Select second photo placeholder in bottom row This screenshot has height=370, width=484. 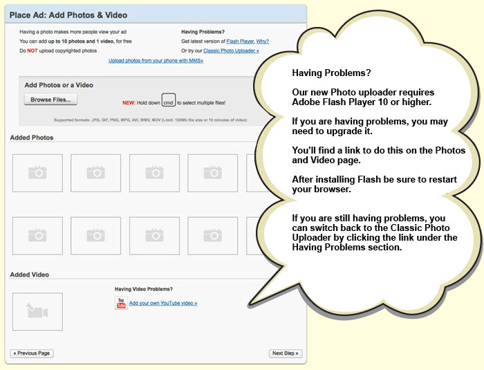click(95, 236)
